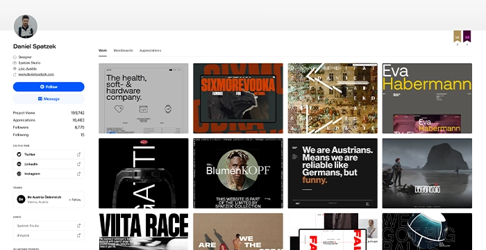Open the dnlsptzk link row
The image size is (486, 250).
49,235
